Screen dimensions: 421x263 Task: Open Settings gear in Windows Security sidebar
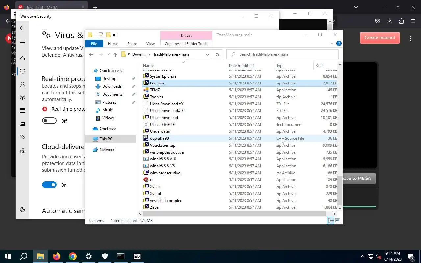[x=23, y=209]
